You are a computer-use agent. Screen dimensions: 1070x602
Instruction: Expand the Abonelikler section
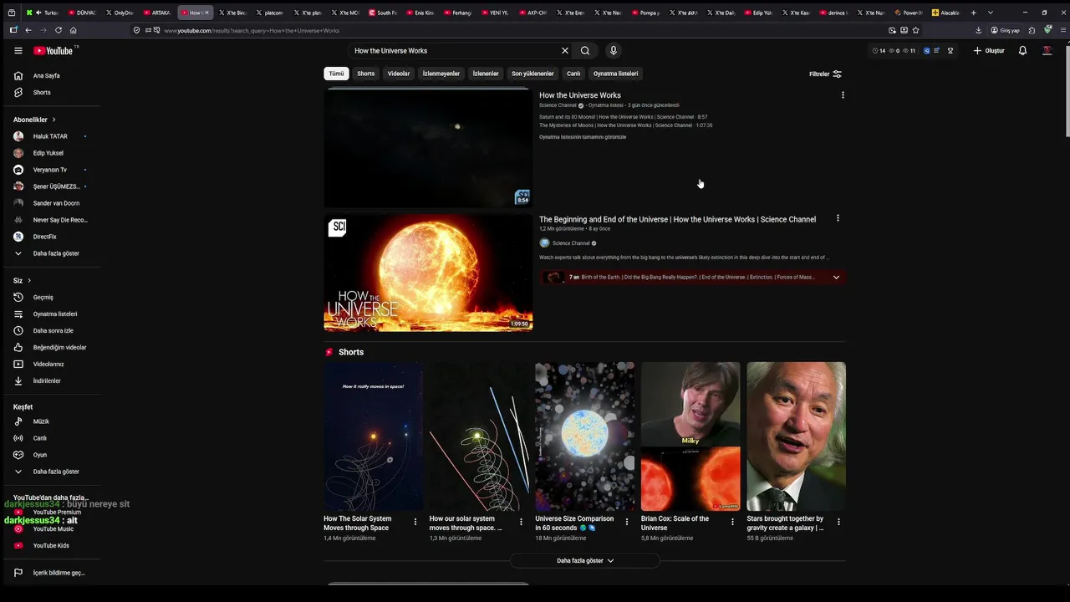tap(34, 120)
